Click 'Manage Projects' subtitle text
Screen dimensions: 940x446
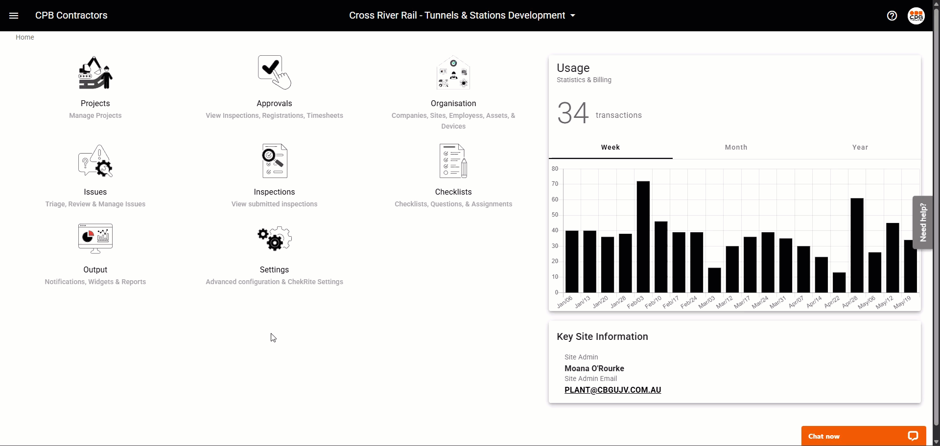(x=95, y=115)
